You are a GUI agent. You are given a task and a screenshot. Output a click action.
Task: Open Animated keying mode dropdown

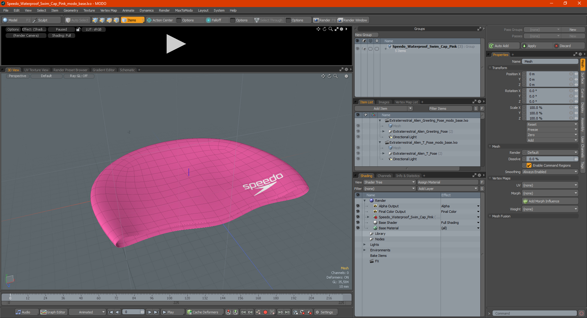pos(87,312)
